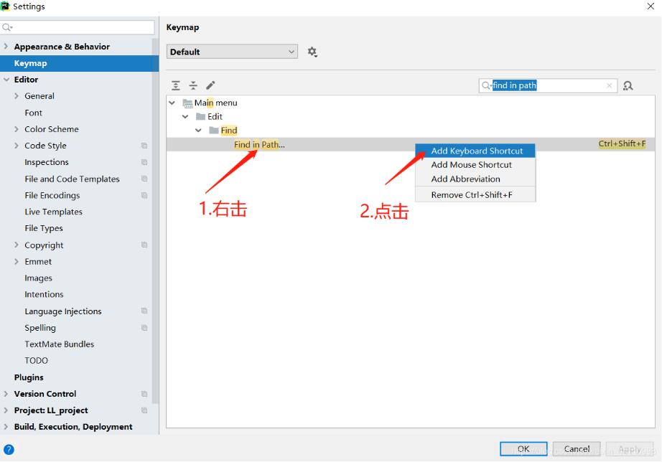Viewport: 662px width, 462px height.
Task: Expand the Color Scheme node
Action: point(17,129)
